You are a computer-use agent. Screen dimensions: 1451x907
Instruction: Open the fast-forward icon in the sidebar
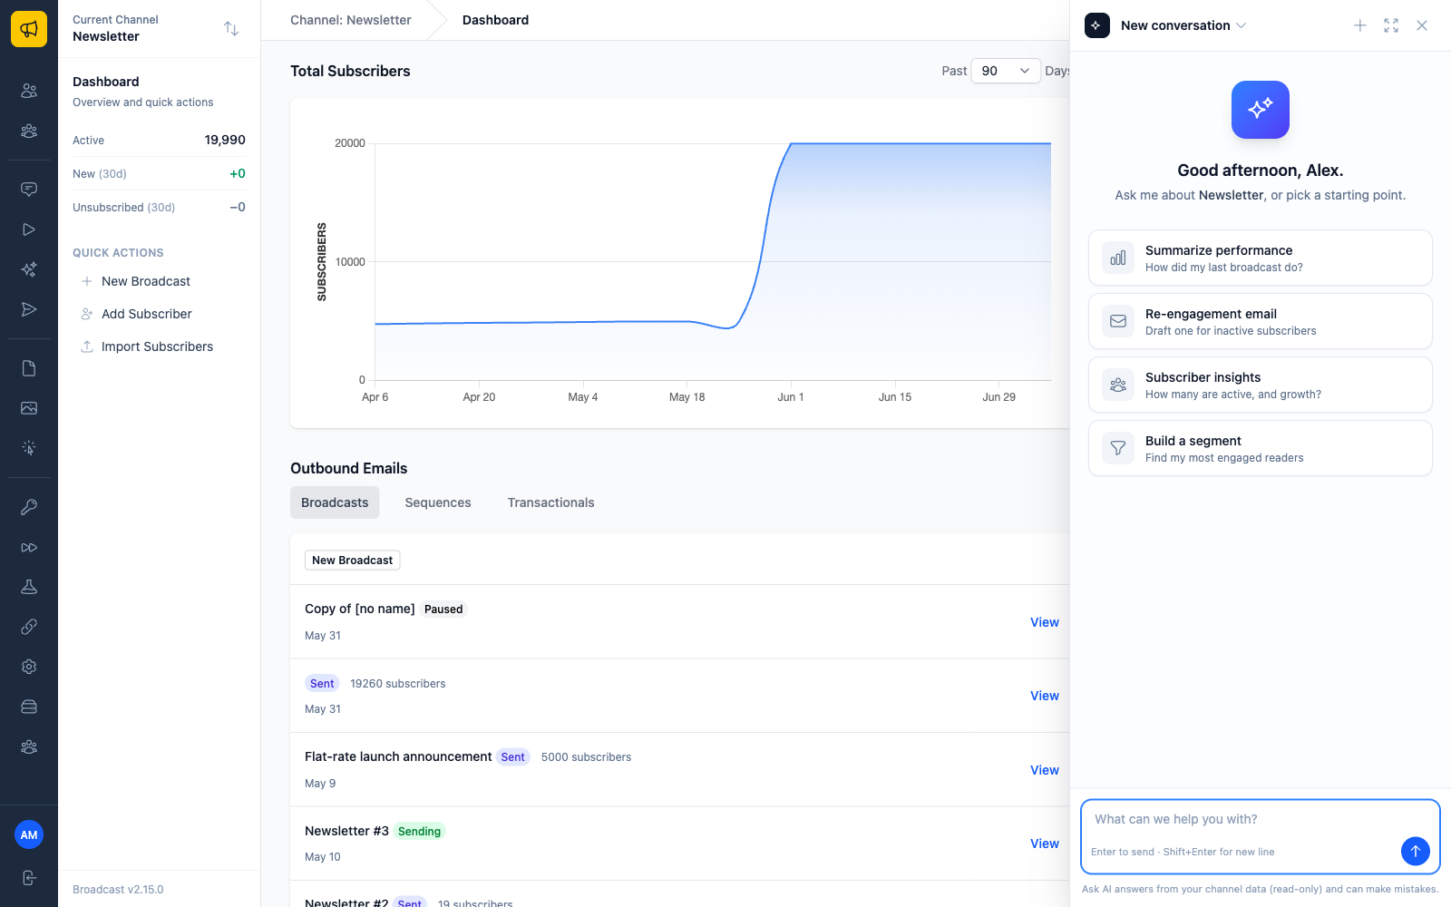point(29,547)
